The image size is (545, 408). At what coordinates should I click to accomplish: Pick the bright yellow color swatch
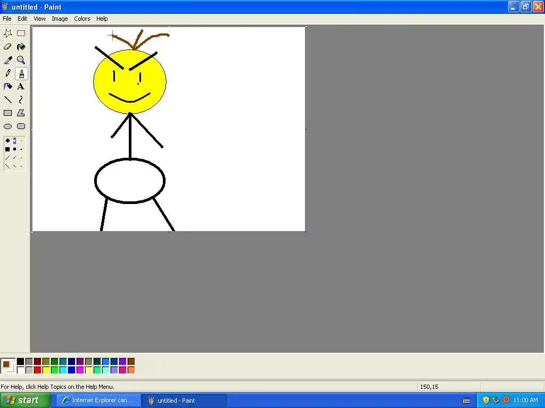pos(46,370)
